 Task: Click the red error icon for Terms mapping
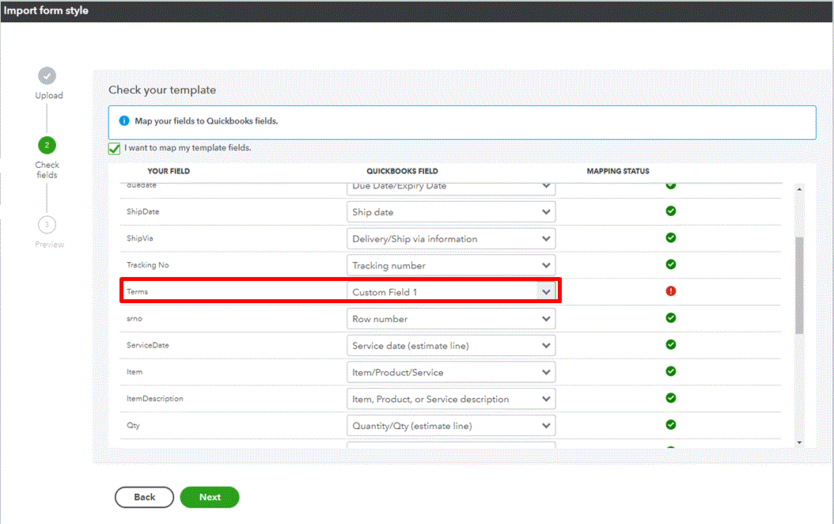(670, 290)
